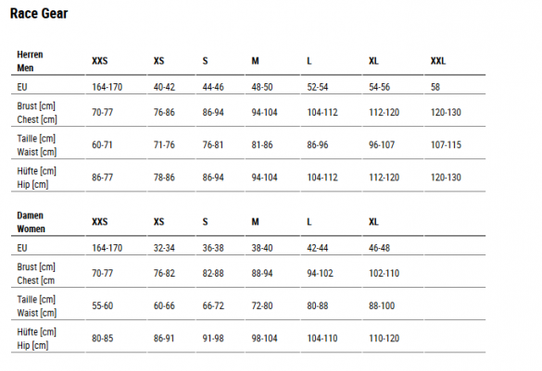Click Men's waist value 60-71
Viewport: 542px width, 371px height.
click(102, 145)
